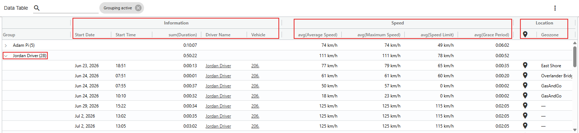Sort by sum(Duration) column header
The height and width of the screenshot is (133, 579).
click(x=183, y=35)
